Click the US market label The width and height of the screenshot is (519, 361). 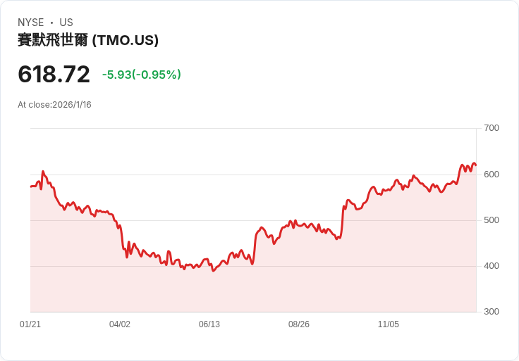66,23
